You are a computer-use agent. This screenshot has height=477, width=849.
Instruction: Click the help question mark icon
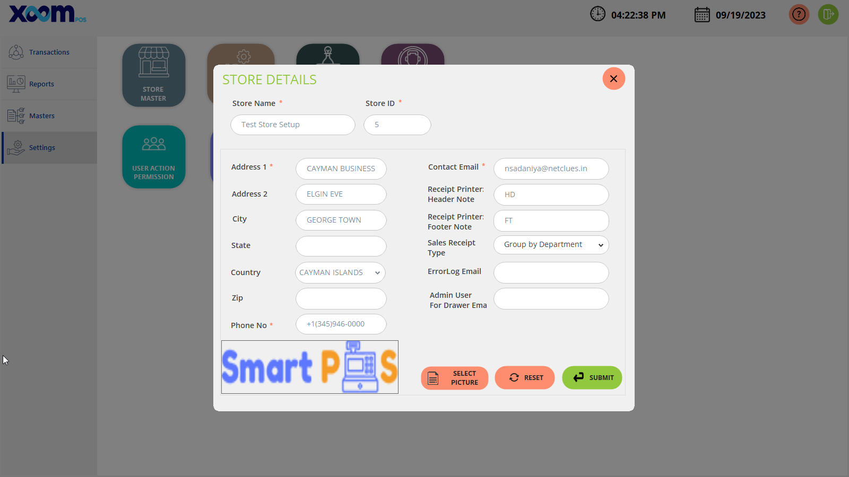tap(799, 15)
